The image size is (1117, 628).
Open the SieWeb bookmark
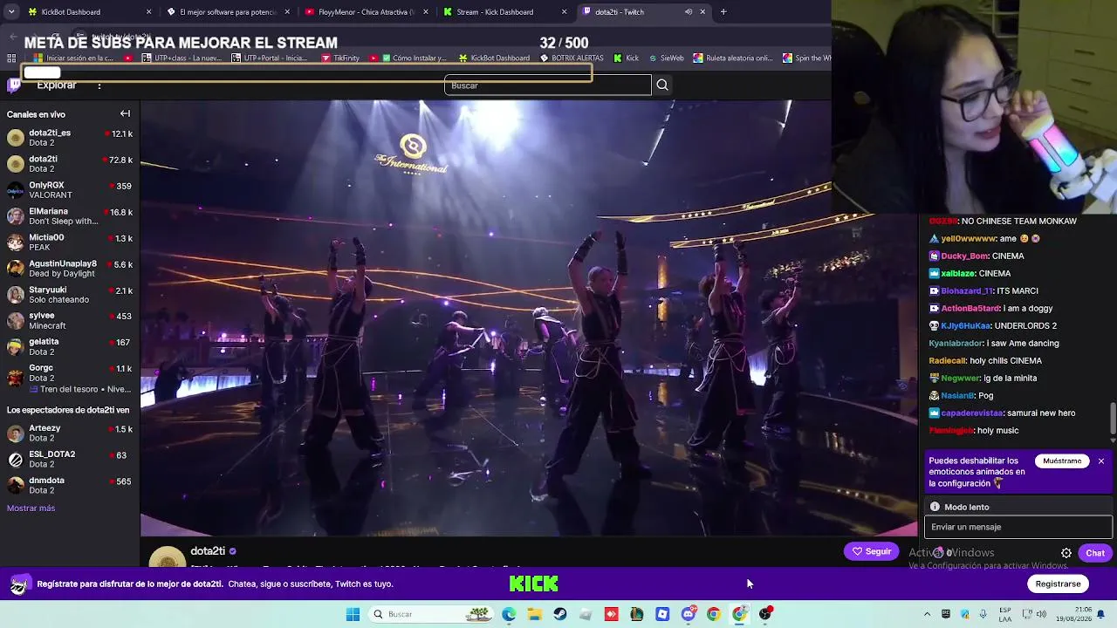665,58
